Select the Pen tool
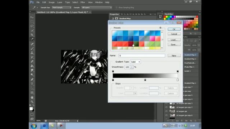This screenshot has height=129, width=230. [32, 80]
